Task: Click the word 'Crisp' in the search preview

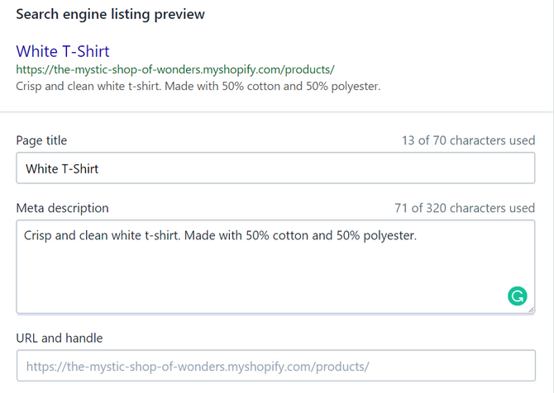Action: 31,86
